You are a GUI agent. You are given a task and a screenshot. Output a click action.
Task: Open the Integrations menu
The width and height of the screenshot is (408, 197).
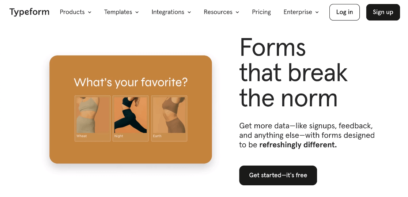pyautogui.click(x=168, y=12)
